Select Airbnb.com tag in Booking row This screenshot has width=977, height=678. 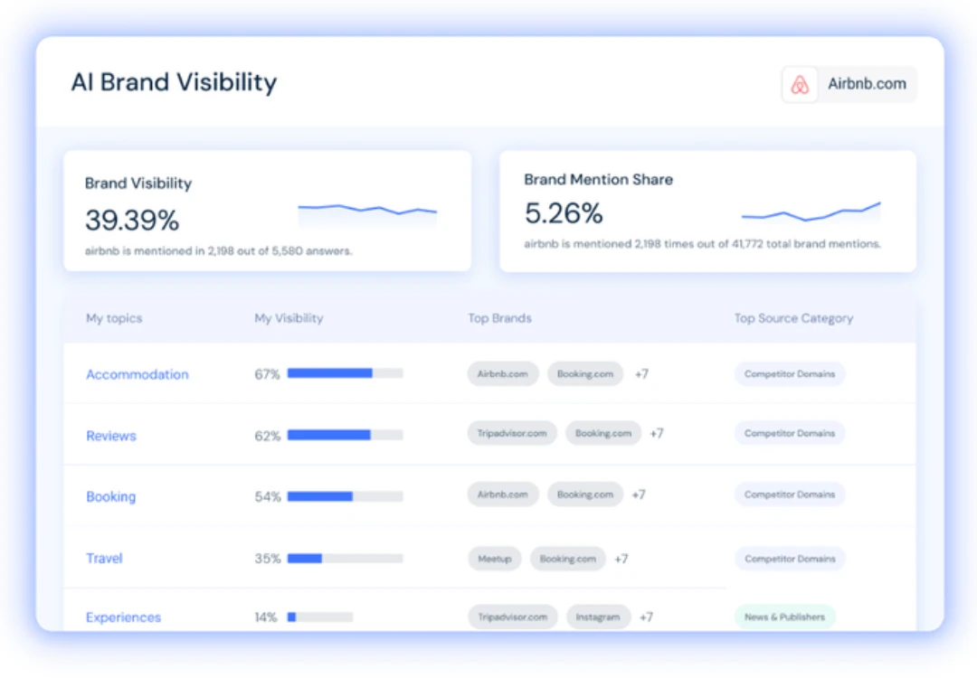tap(503, 494)
